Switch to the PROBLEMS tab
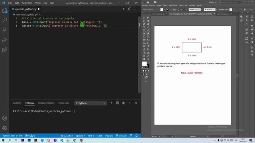Viewport: 255px width, 143px height. [64, 103]
